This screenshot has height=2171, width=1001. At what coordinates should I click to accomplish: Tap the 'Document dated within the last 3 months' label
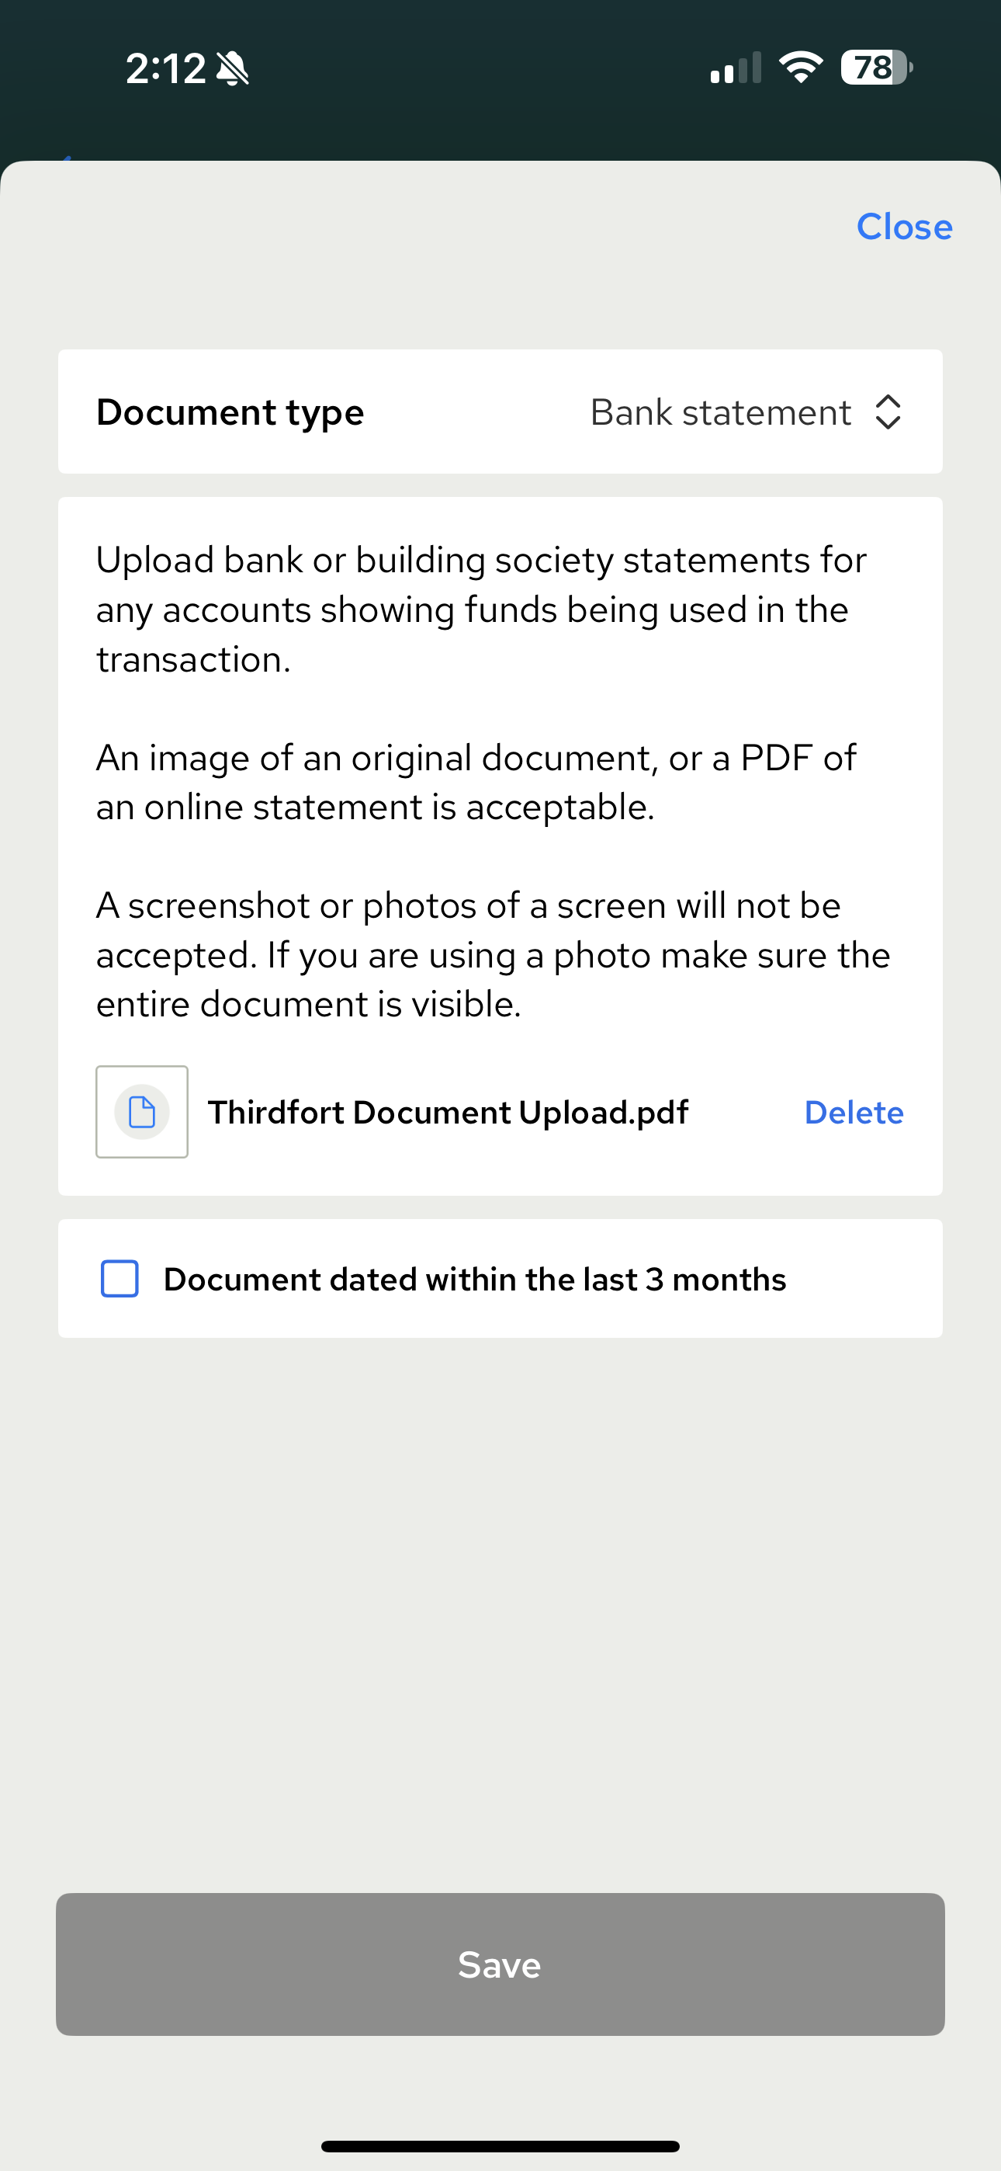474,1280
